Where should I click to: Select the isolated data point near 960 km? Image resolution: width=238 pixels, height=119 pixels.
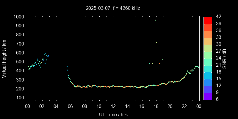156,20
